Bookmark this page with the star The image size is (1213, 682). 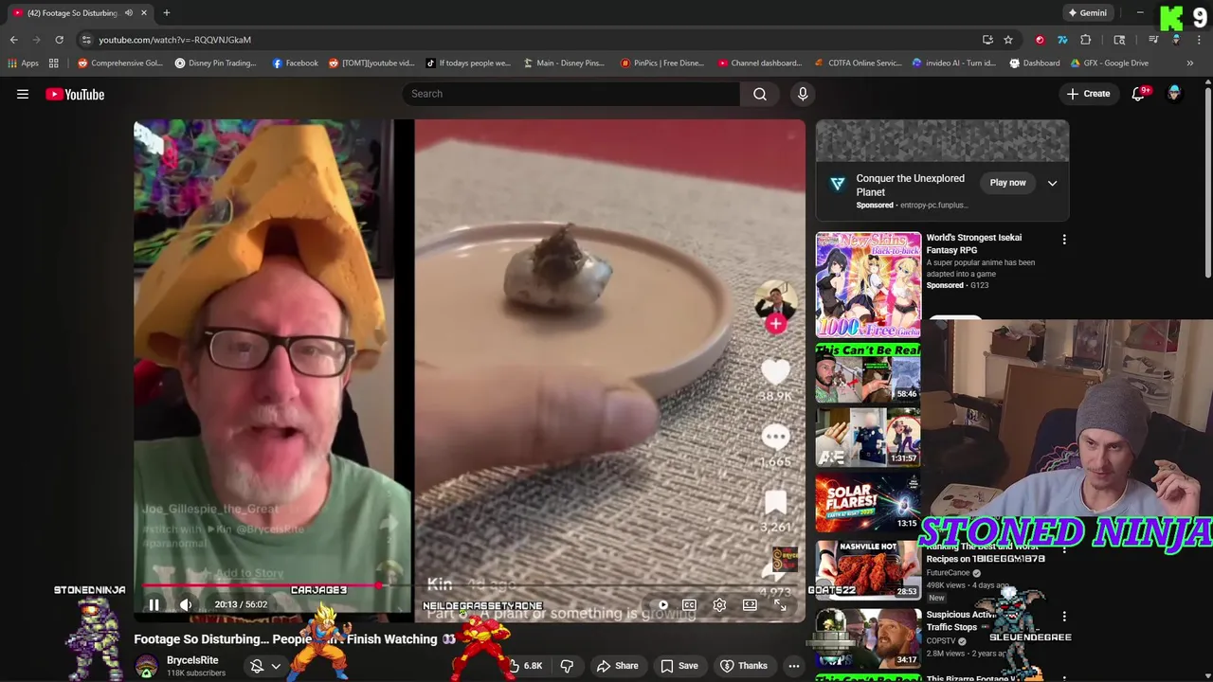(x=1008, y=40)
